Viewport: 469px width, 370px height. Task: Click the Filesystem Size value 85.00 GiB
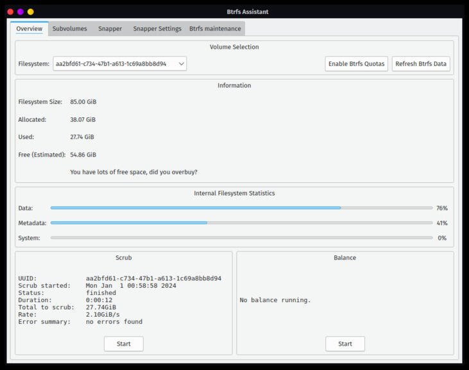[x=83, y=101]
